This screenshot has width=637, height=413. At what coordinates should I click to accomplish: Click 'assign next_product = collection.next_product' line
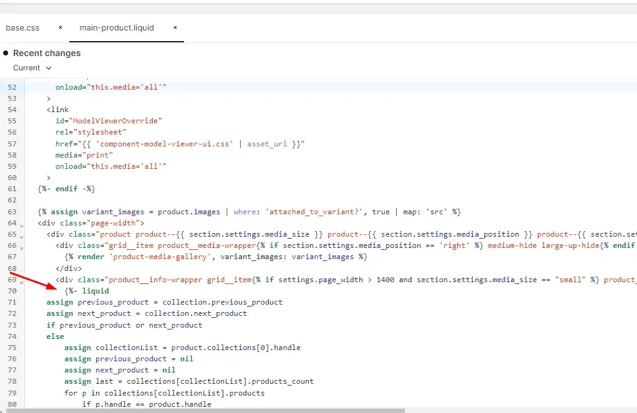coord(147,313)
